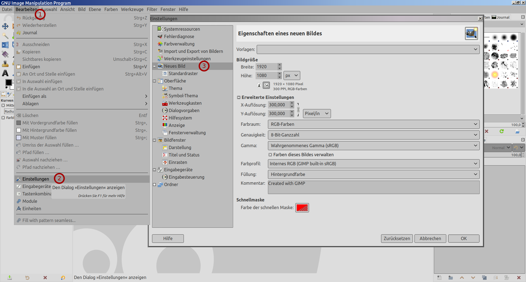Open the Vorlagen dropdown
Image resolution: width=526 pixels, height=282 pixels.
tap(368, 50)
